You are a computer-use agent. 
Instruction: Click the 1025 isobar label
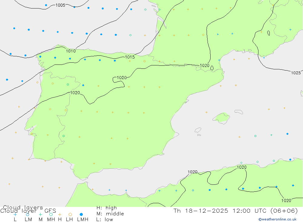click(296, 73)
